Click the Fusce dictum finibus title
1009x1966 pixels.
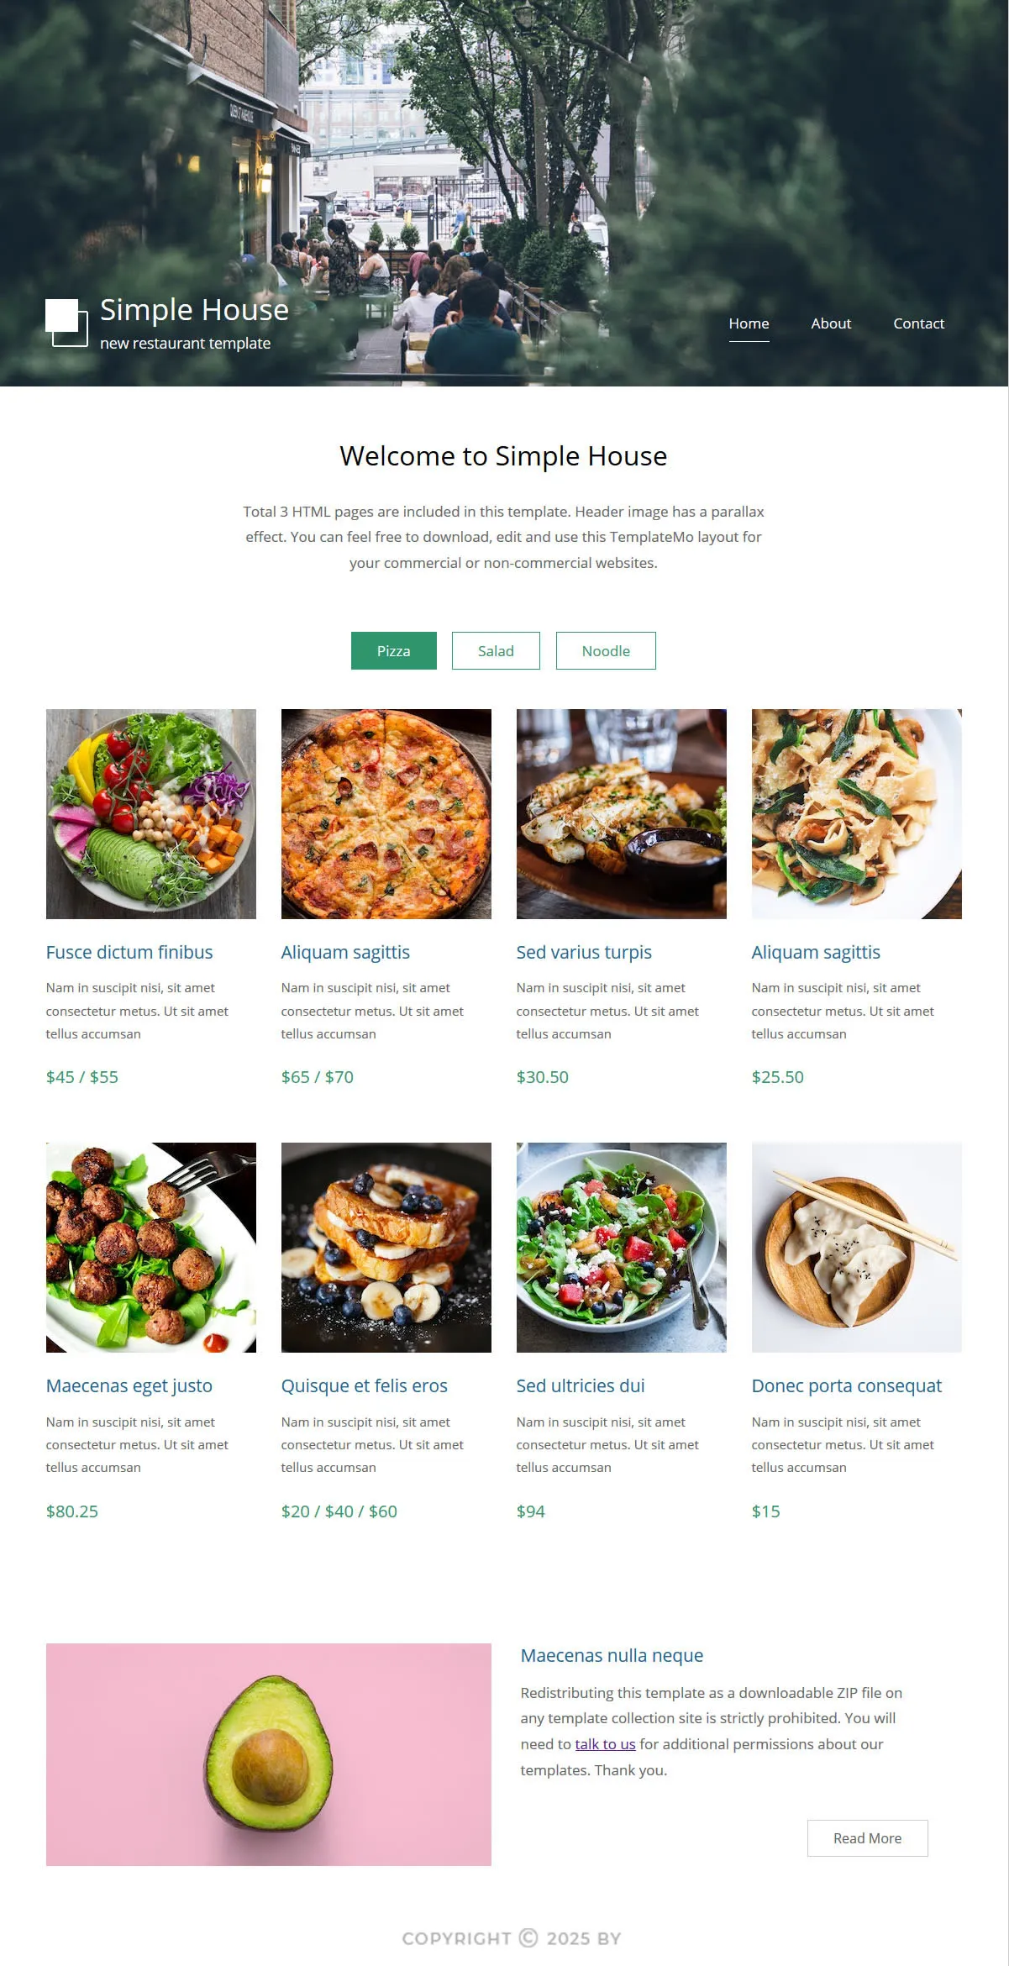pyautogui.click(x=129, y=953)
